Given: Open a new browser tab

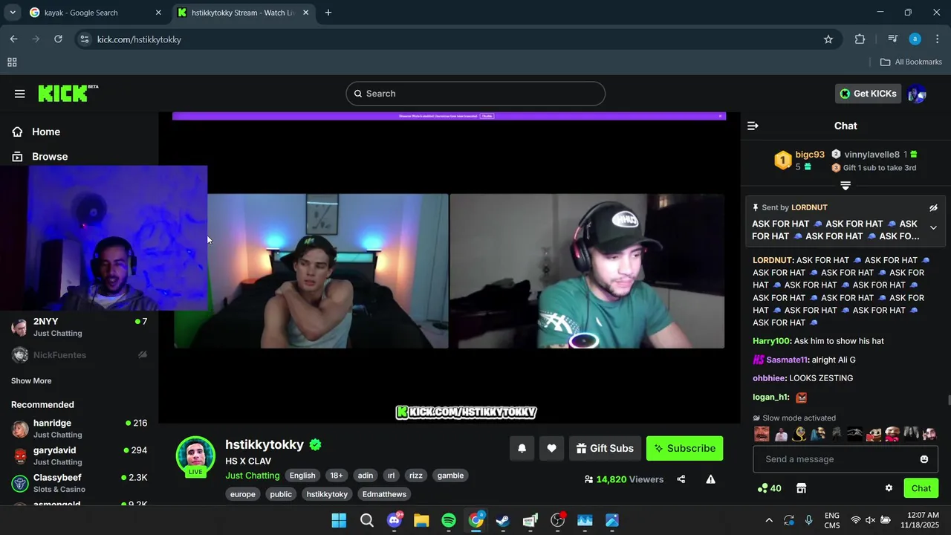Looking at the screenshot, I should point(328,13).
